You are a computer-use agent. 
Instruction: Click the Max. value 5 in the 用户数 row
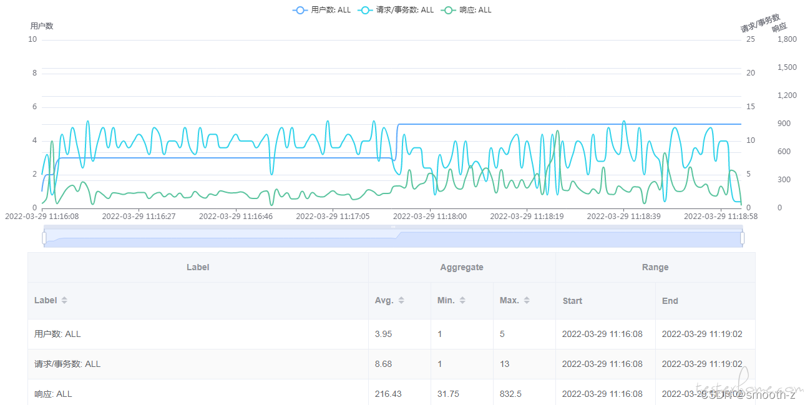[x=502, y=334]
